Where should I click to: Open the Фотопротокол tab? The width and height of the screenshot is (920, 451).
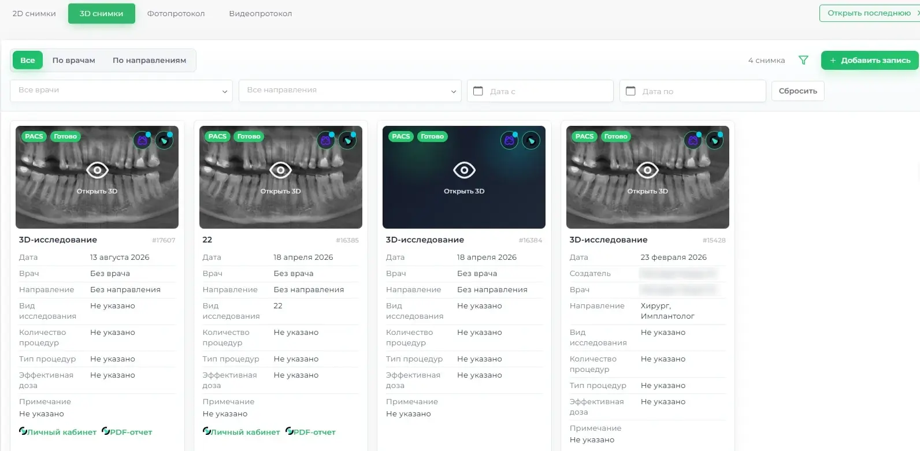tap(176, 13)
